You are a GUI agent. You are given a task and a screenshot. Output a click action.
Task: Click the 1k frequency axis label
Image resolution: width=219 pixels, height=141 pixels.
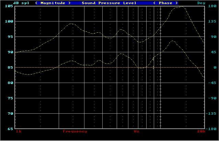tap(19, 131)
